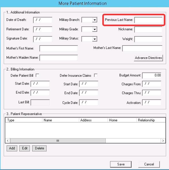The image size is (169, 170).
Task: Save the patient information
Action: (x=121, y=164)
